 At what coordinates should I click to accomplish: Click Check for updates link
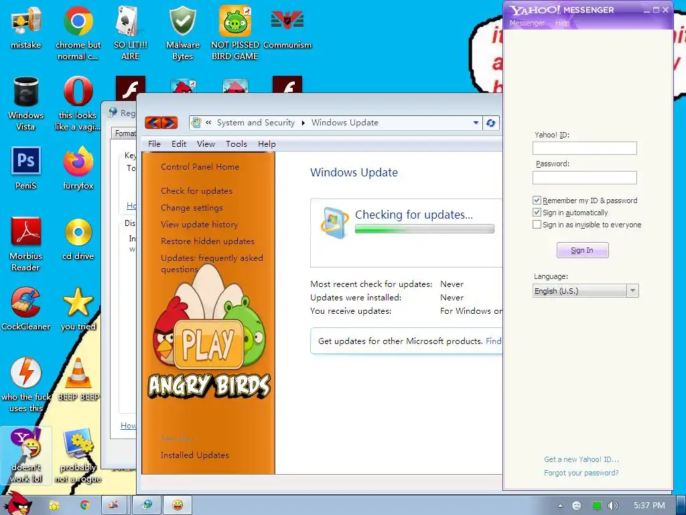pyautogui.click(x=196, y=191)
